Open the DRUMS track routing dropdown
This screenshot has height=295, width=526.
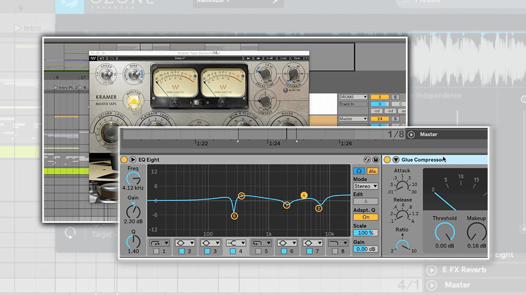353,97
